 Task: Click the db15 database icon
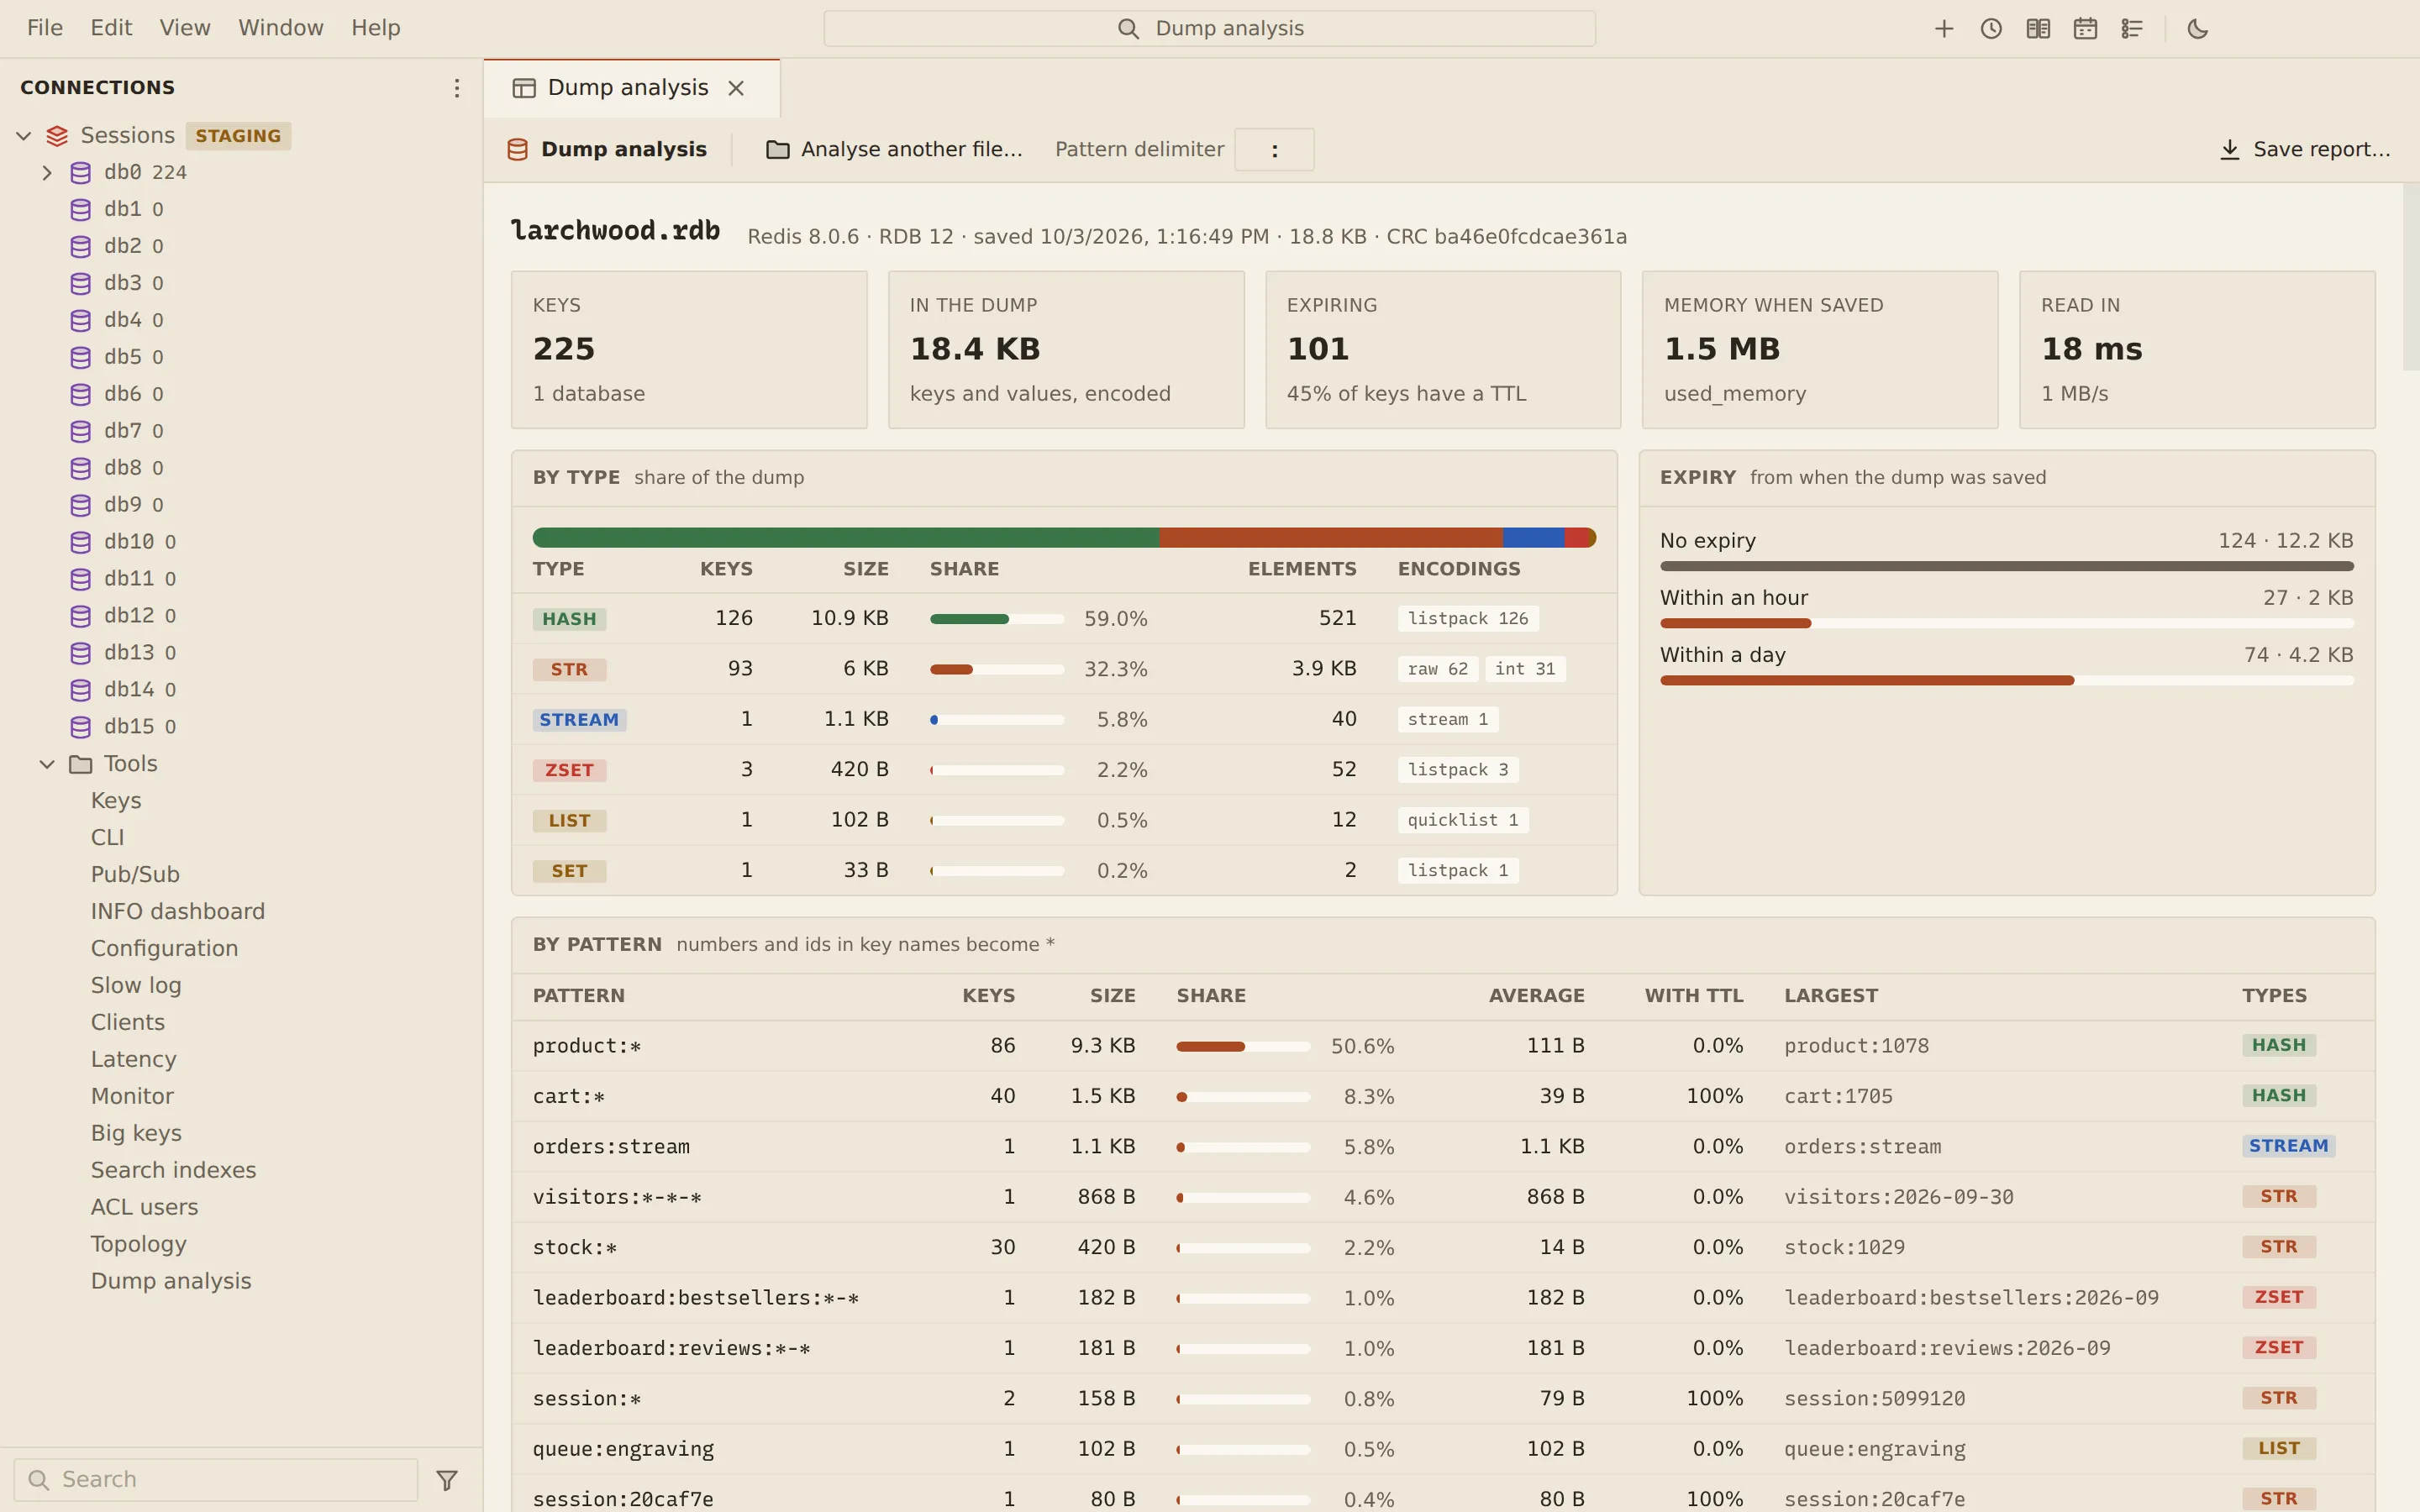[81, 727]
